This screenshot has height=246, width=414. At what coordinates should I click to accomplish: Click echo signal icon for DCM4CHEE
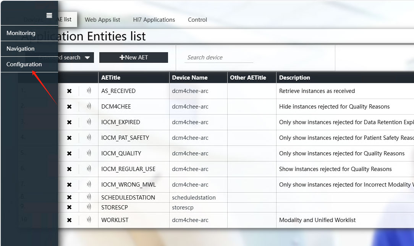click(89, 107)
